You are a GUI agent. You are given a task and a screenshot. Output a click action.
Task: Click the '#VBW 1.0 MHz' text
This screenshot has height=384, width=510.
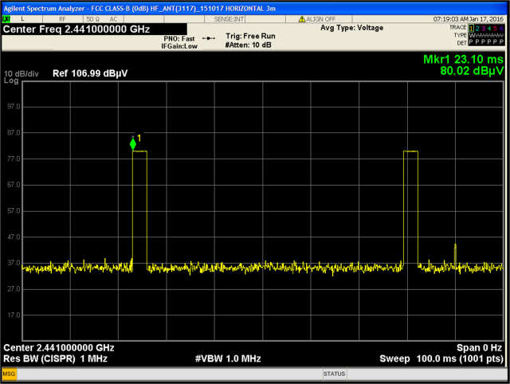click(x=228, y=359)
